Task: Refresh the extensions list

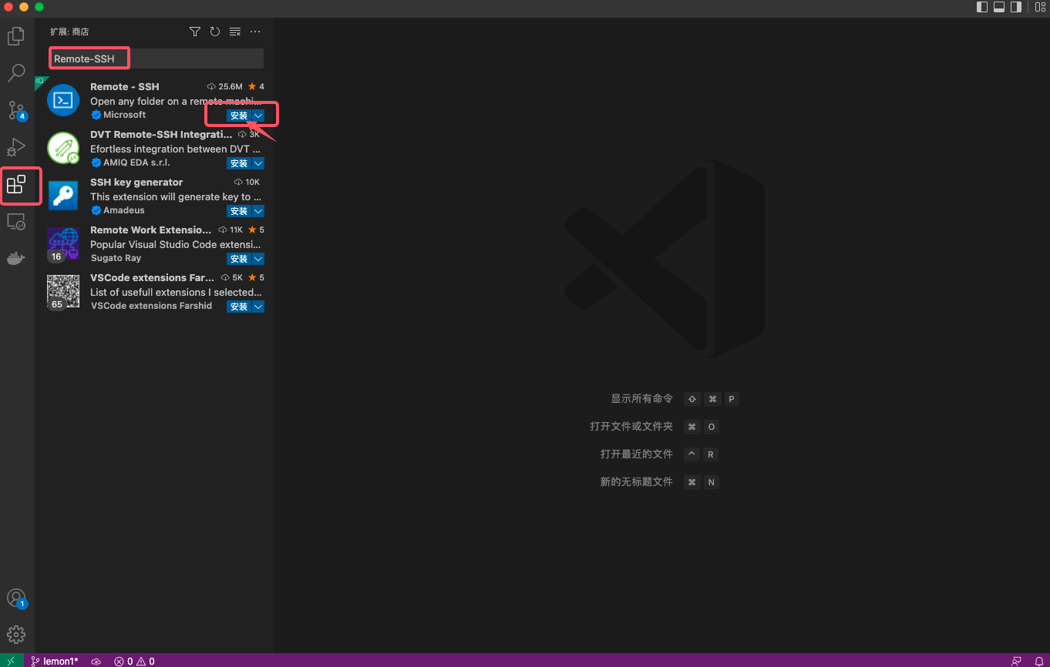Action: point(215,32)
